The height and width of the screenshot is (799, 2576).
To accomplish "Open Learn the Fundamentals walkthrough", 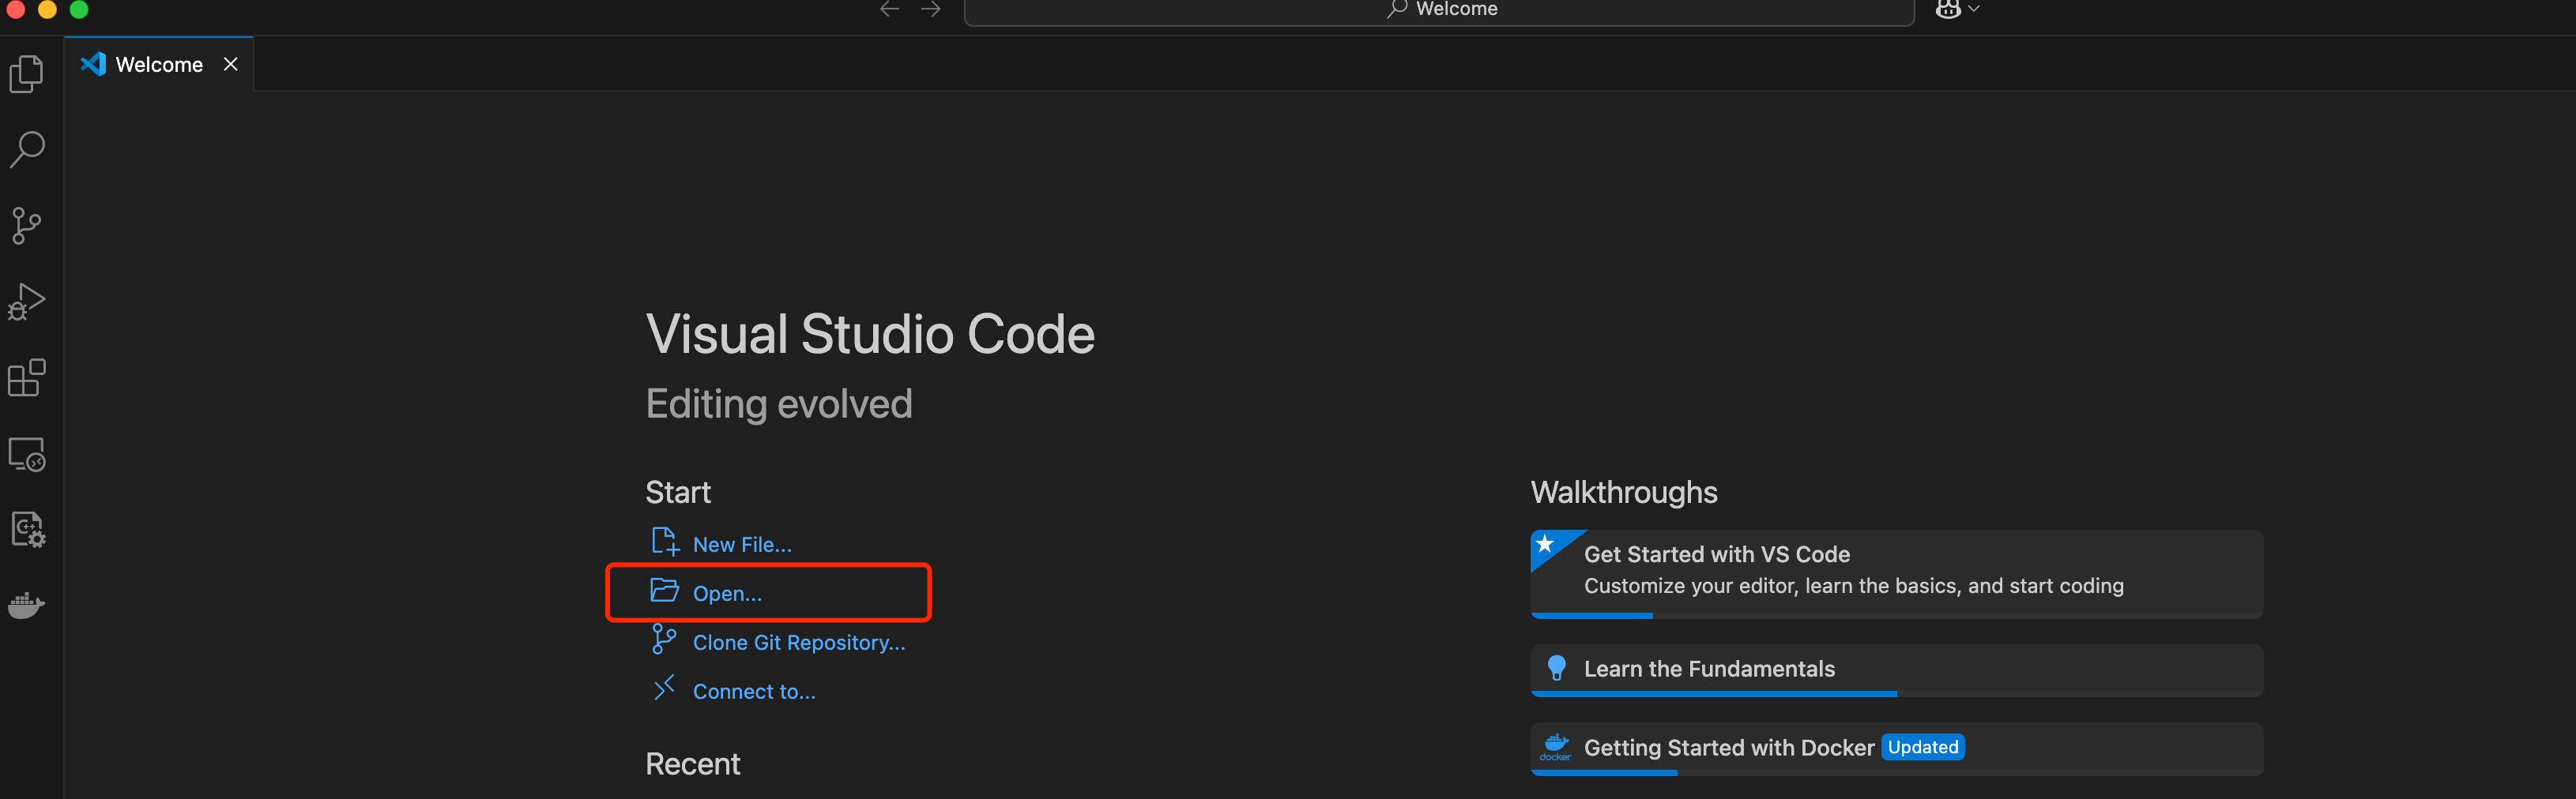I will 1896,670.
